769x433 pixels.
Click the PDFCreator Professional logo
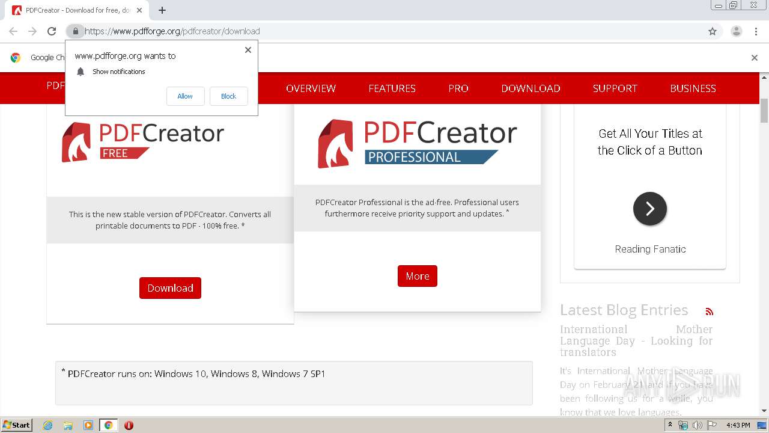tap(418, 143)
